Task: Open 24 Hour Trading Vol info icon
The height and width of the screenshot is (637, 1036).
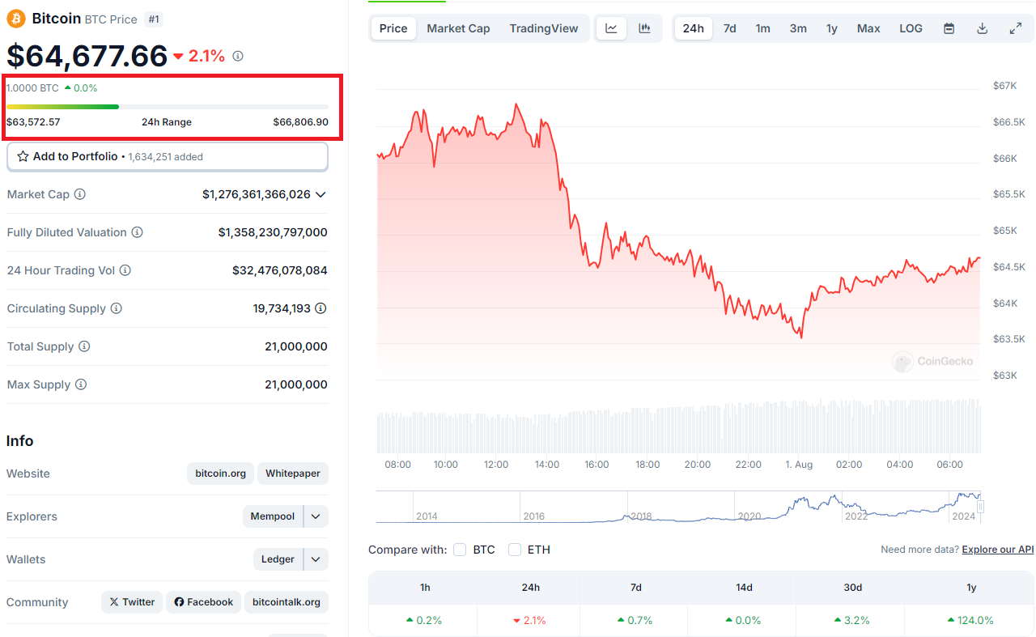Action: [125, 270]
